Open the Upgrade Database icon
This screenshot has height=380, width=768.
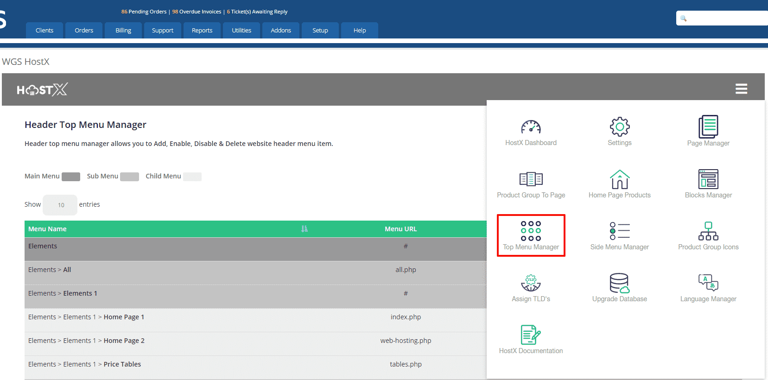click(619, 283)
